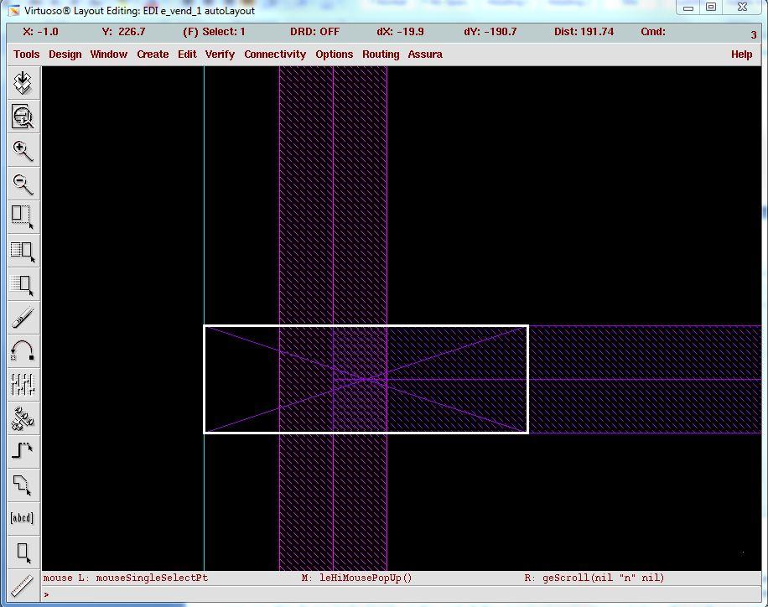
Task: Select the Stretch tool icon
Action: tap(23, 216)
